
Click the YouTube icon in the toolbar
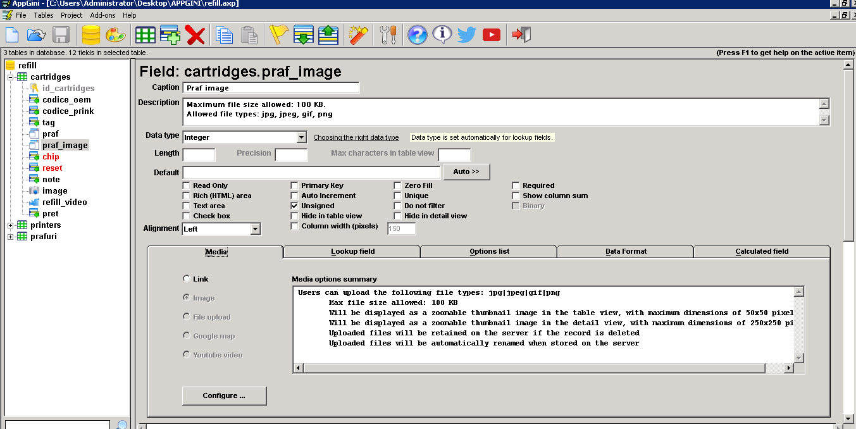[x=492, y=35]
